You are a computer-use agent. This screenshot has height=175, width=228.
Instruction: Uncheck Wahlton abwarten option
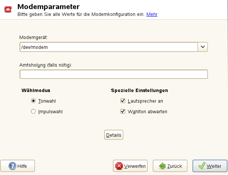(x=123, y=112)
